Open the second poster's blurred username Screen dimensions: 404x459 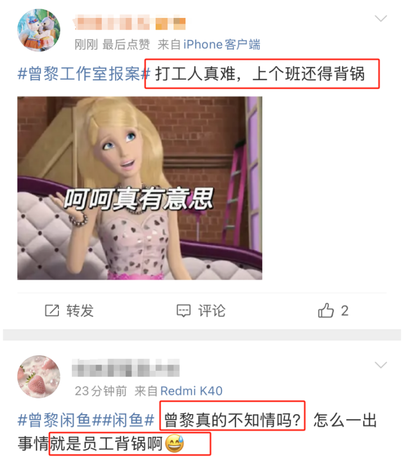coord(126,368)
